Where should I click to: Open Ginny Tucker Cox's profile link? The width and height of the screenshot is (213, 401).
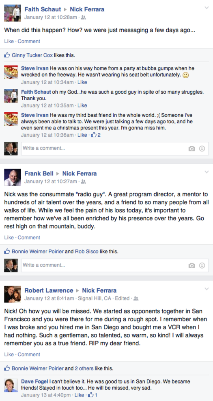click(32, 55)
